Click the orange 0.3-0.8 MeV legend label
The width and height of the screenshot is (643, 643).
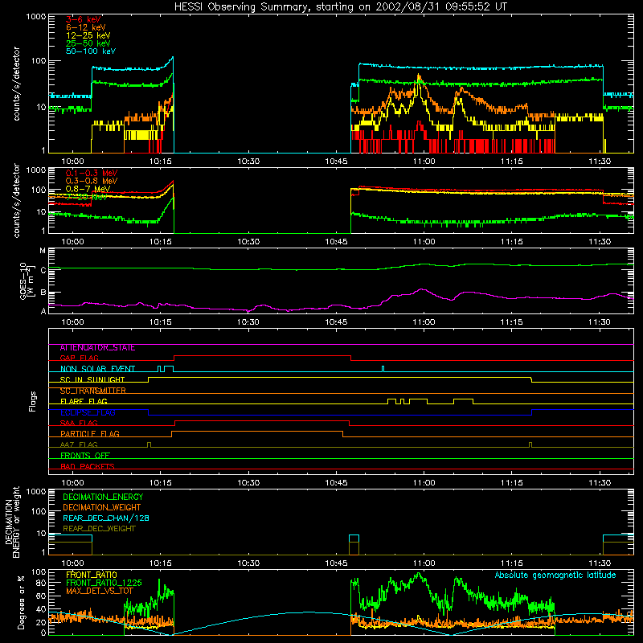pos(92,181)
